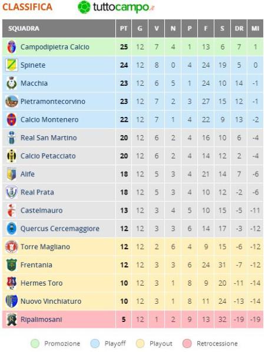Image resolution: width=265 pixels, height=352 pixels.
Task: Click the Spinete yellow-green team logo
Action: click(11, 65)
